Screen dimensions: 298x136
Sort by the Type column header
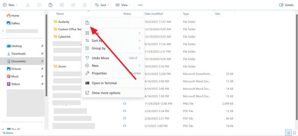(186, 14)
